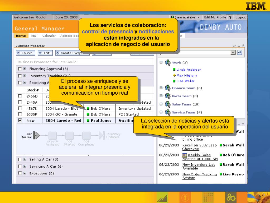Open the Weekly Sales Meeting at 10:00 AM link

(x=200, y=157)
